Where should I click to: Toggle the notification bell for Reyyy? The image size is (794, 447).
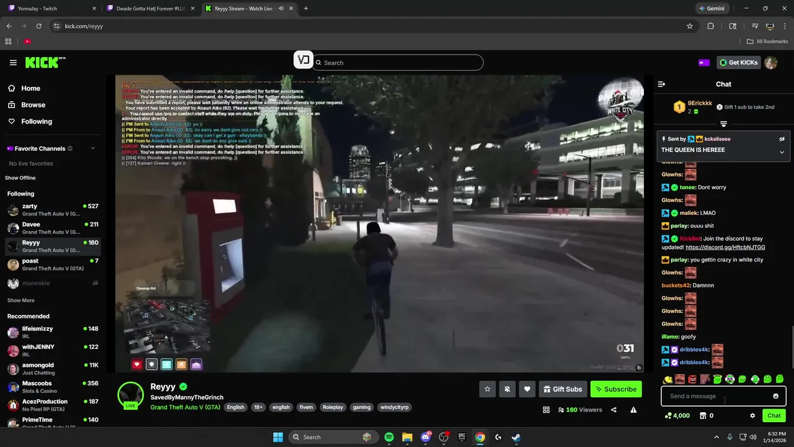click(507, 389)
